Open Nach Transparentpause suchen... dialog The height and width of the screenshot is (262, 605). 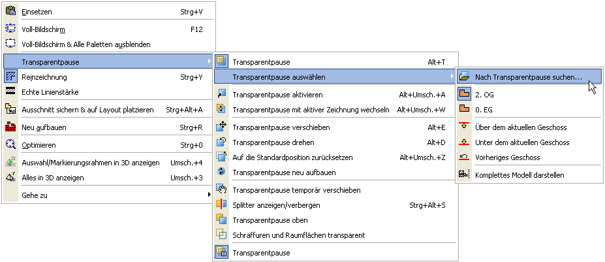pyautogui.click(x=528, y=77)
